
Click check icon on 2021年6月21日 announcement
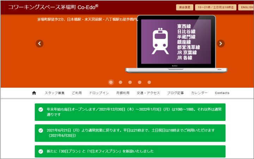(41, 130)
